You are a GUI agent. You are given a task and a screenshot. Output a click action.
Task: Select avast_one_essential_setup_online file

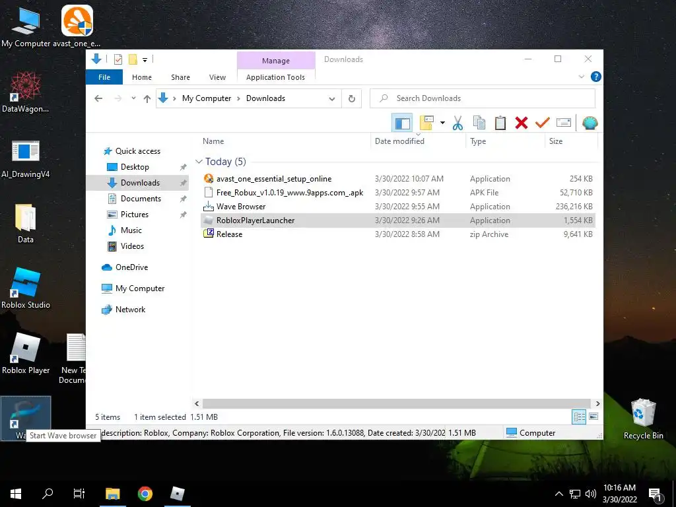(397, 178)
